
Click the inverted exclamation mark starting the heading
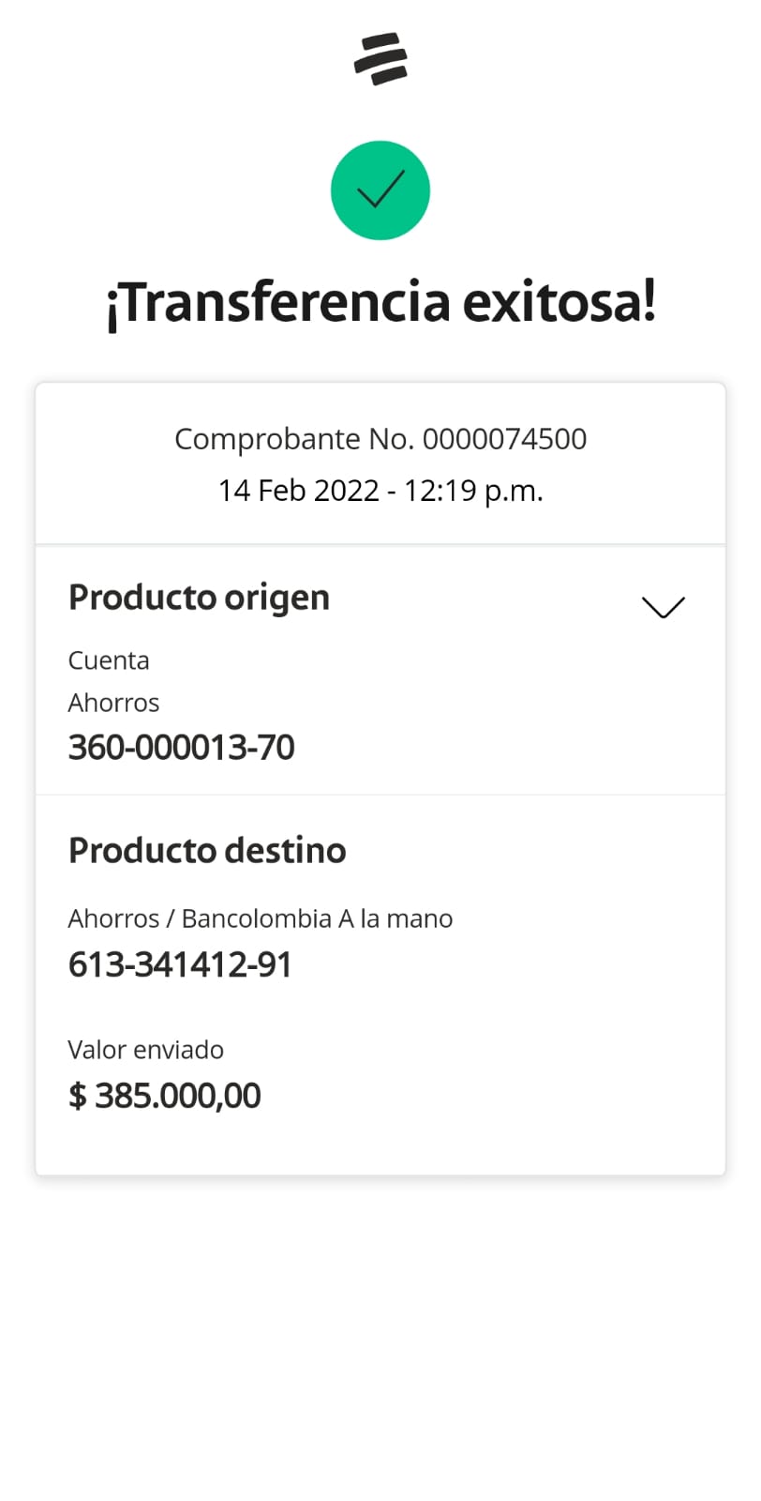tap(112, 306)
